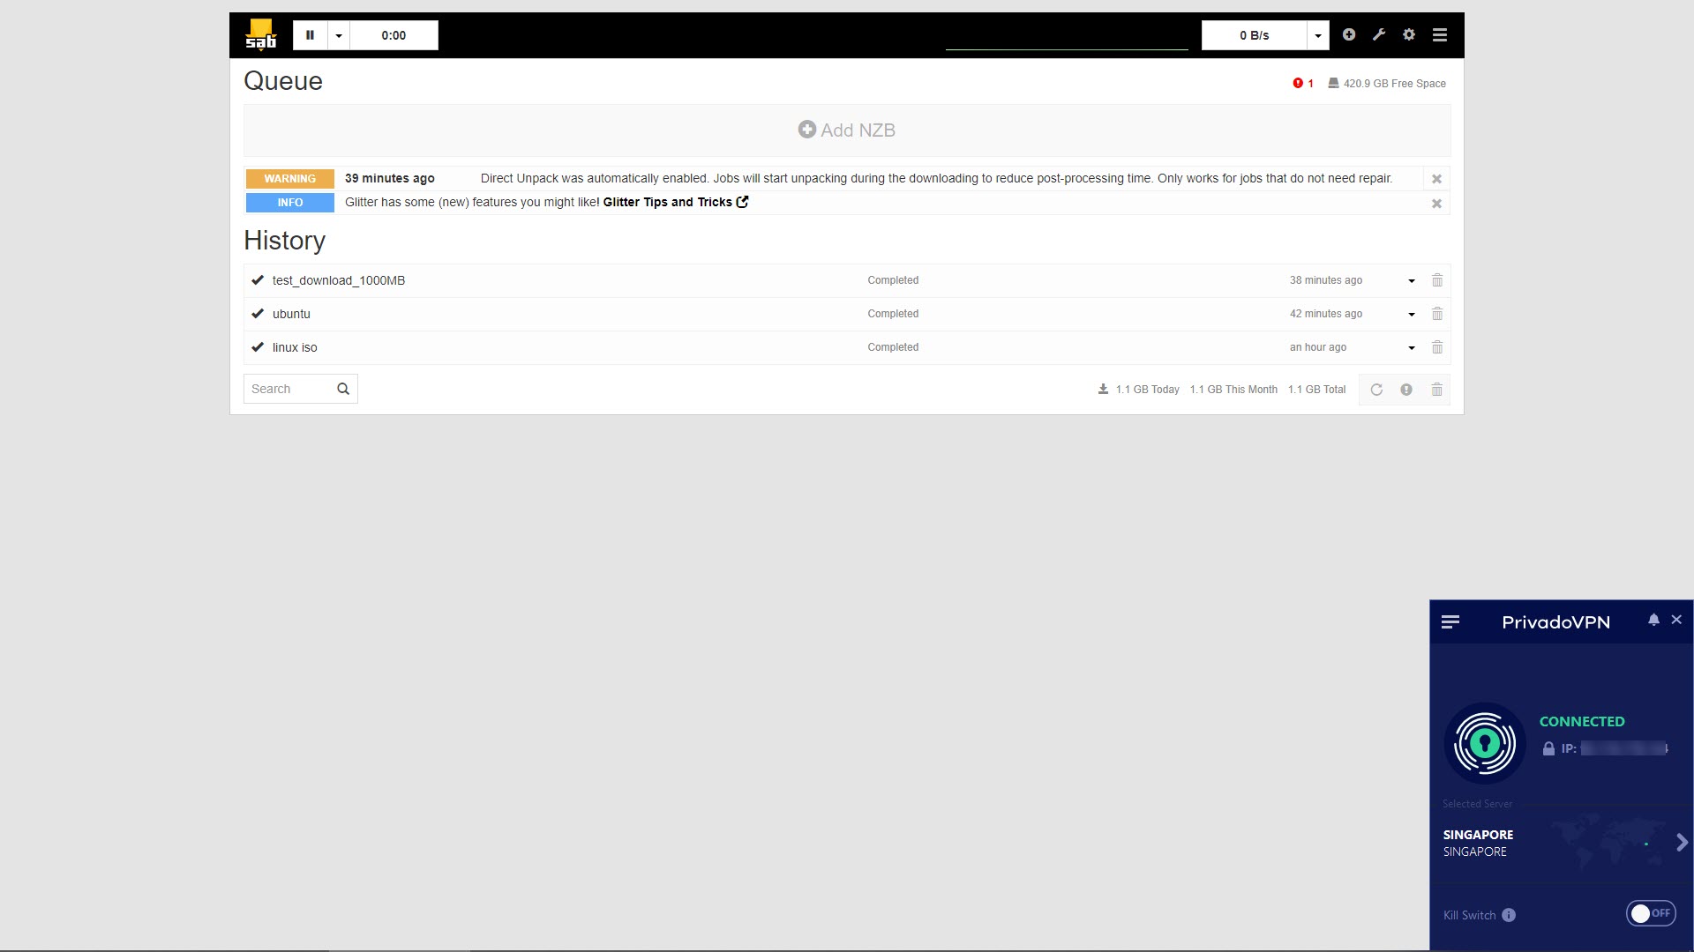
Task: Click the Add NZB plus icon
Action: pos(806,129)
